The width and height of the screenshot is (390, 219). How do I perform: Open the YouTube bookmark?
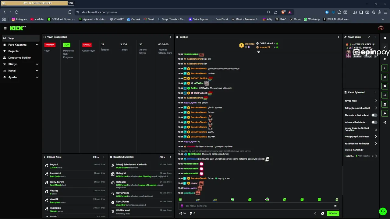[x=37, y=19]
